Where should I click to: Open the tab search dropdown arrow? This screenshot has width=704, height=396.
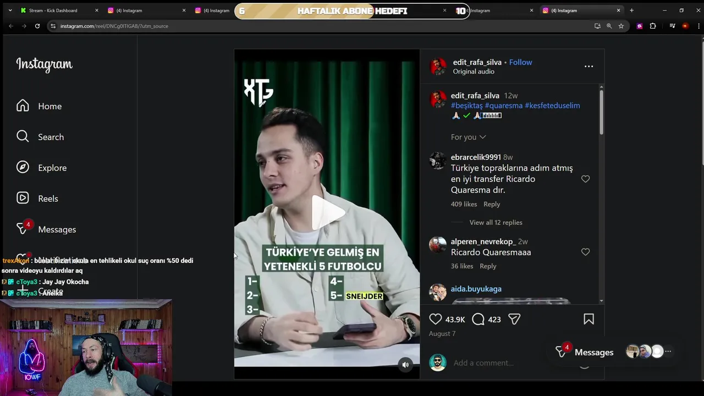point(10,10)
